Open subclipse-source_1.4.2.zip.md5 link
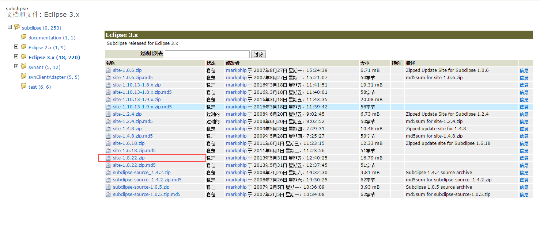The image size is (540, 235). [147, 180]
